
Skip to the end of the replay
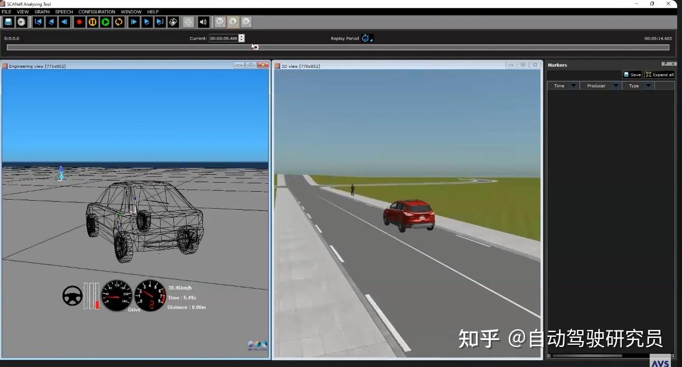click(160, 22)
